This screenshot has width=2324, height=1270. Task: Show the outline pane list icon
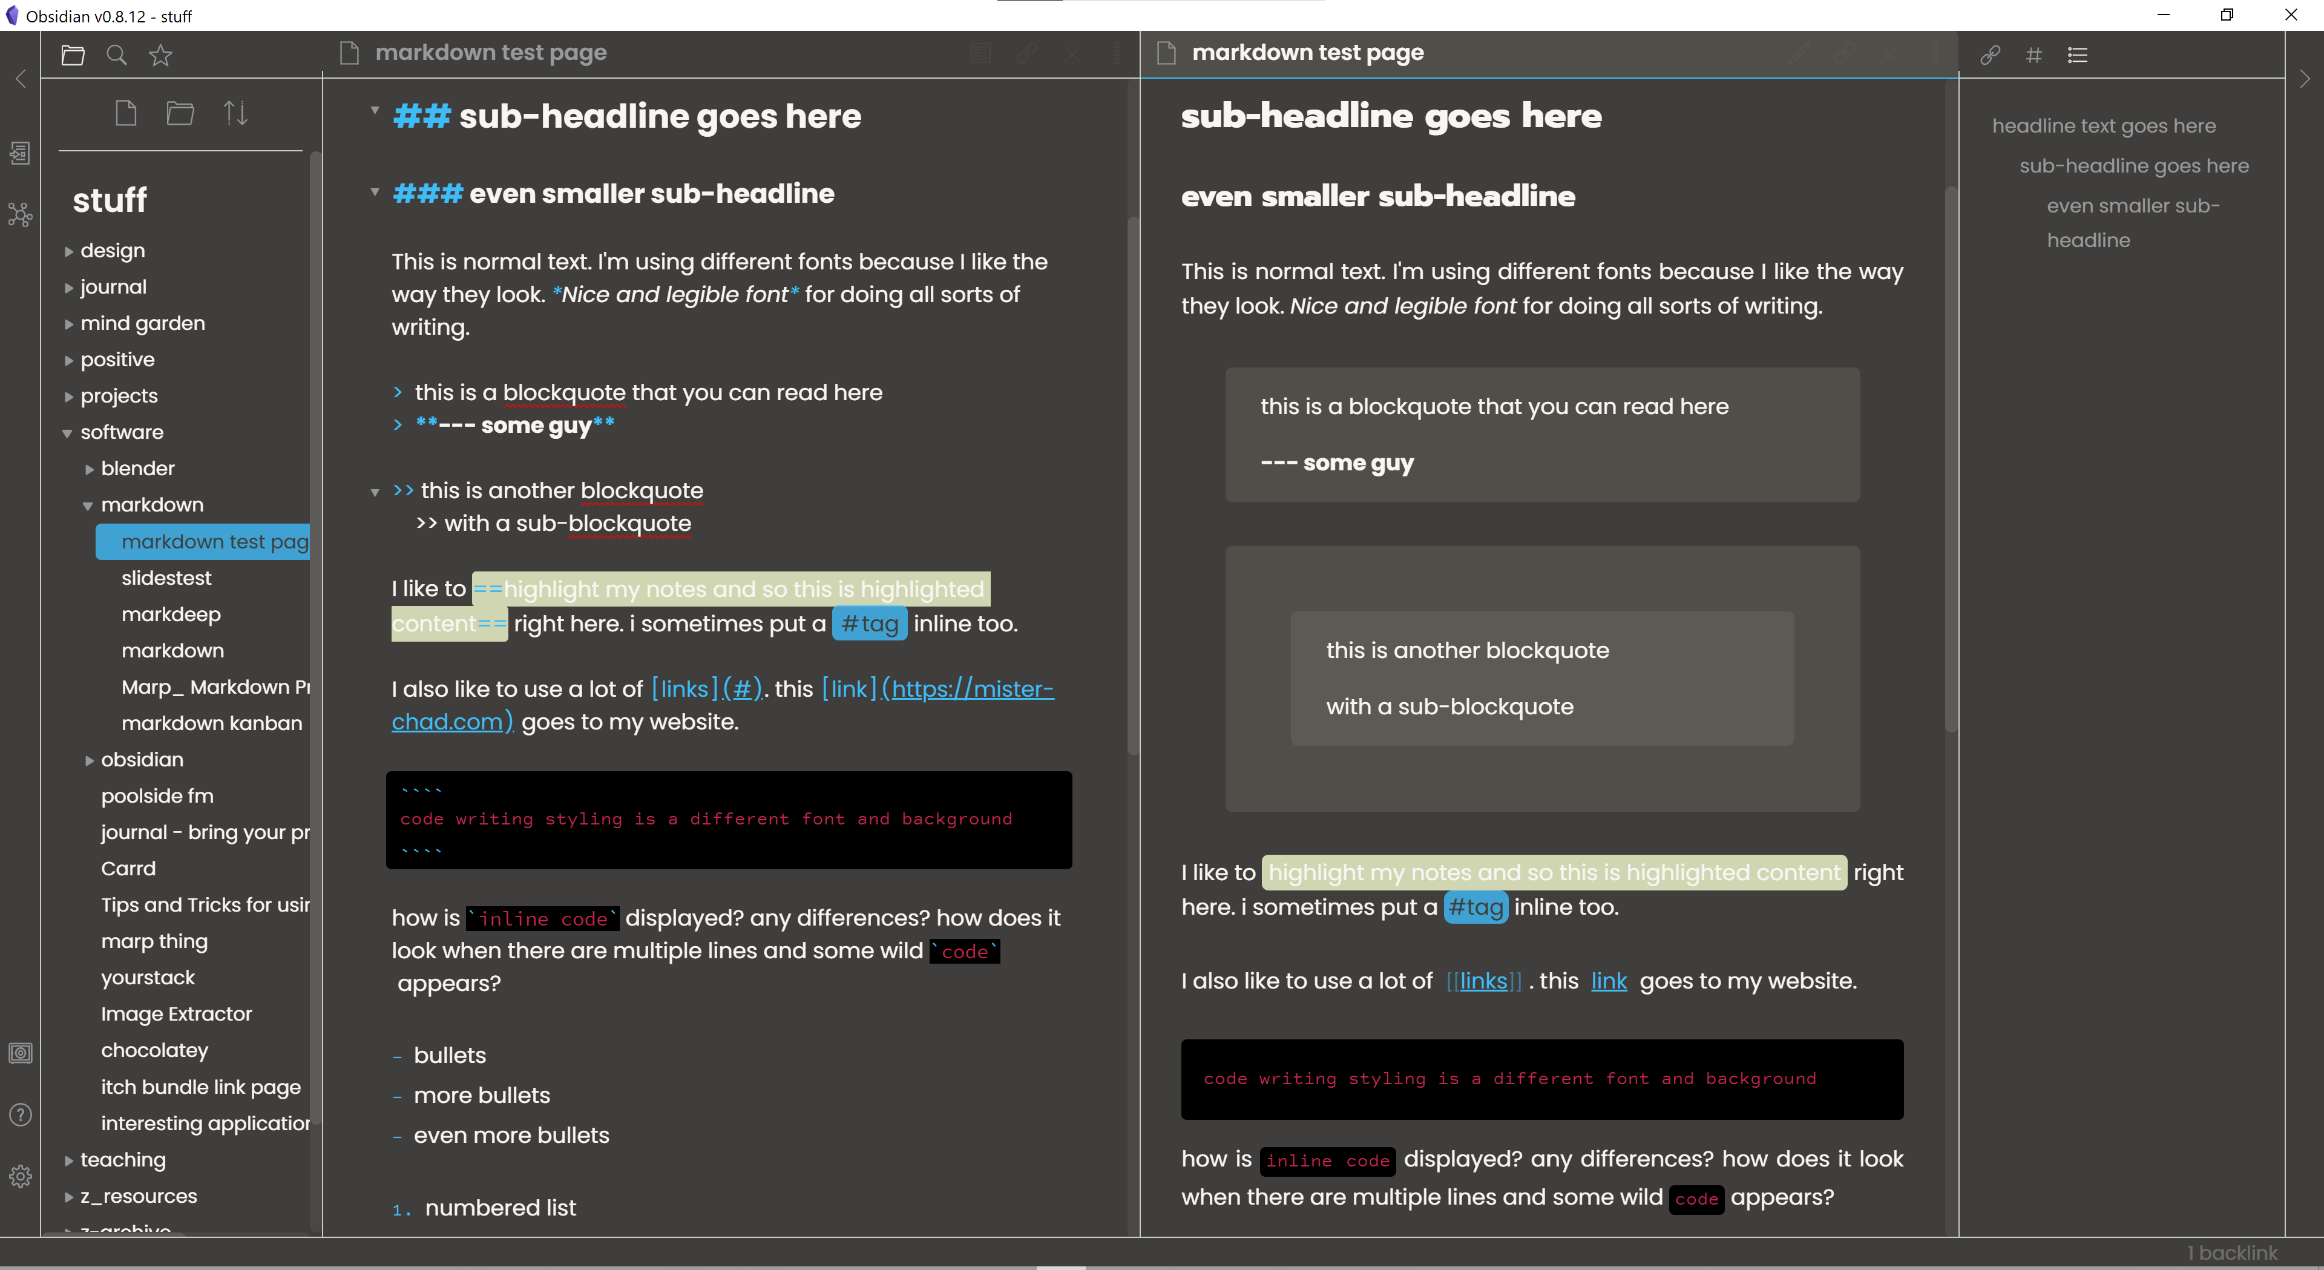2078,55
